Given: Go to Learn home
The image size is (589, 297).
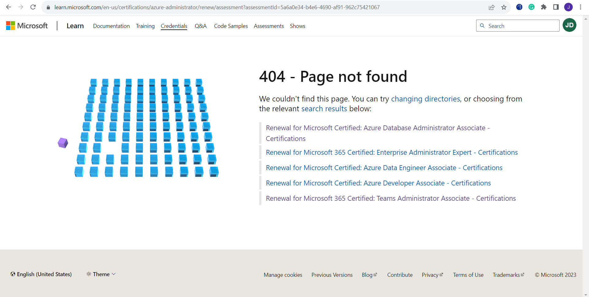Looking at the screenshot, I should coord(75,26).
